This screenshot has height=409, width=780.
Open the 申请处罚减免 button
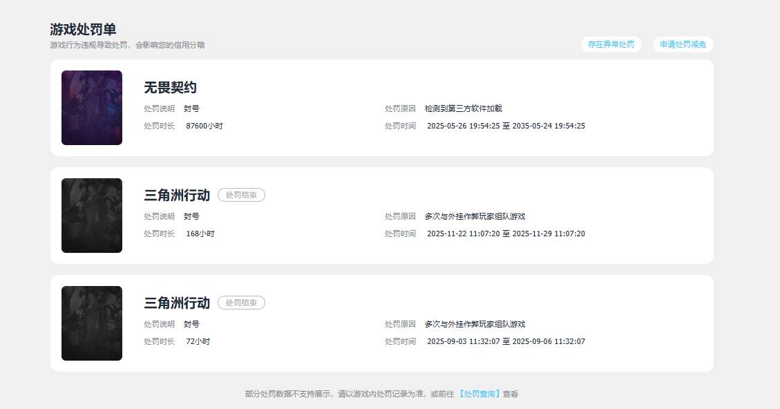pos(683,44)
